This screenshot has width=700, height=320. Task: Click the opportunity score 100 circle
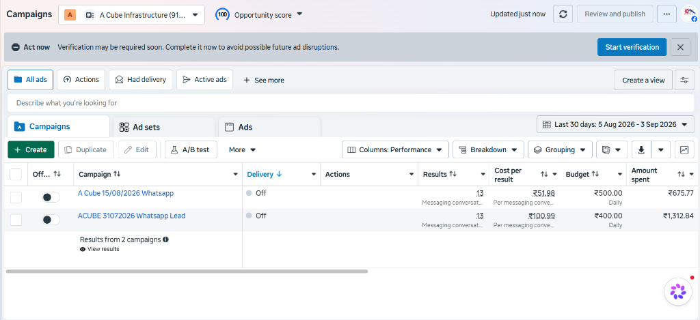223,15
